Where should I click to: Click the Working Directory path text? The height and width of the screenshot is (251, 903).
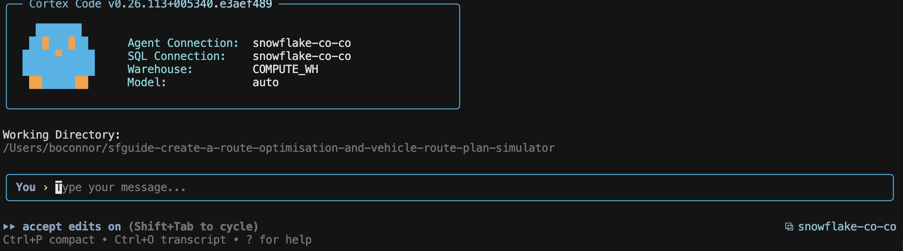[279, 148]
